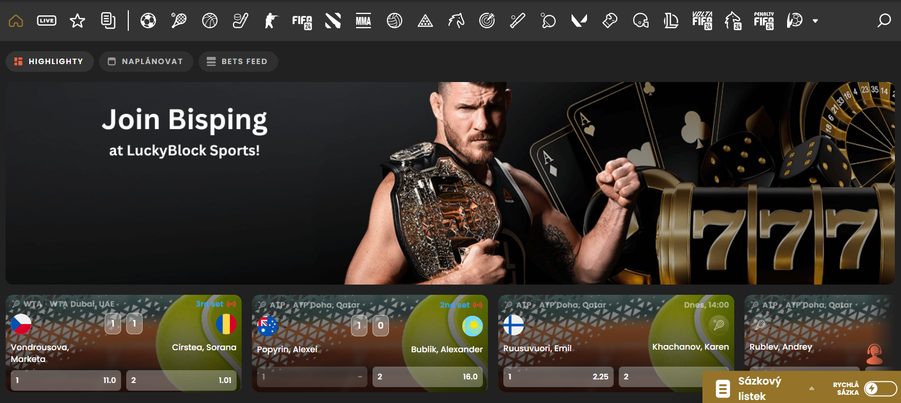
Task: Open the Valorant esports icon
Action: 579,21
